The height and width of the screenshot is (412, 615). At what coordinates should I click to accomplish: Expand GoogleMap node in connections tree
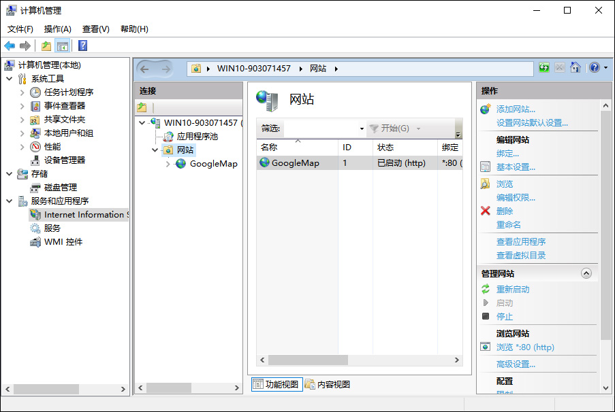168,164
